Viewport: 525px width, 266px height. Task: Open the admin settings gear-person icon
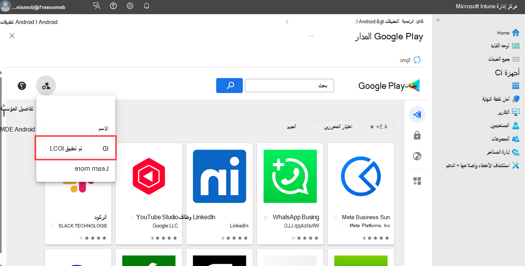click(46, 86)
